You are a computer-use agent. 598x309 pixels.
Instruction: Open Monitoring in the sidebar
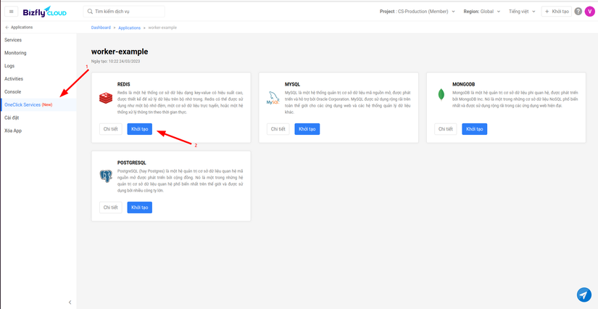(38, 53)
